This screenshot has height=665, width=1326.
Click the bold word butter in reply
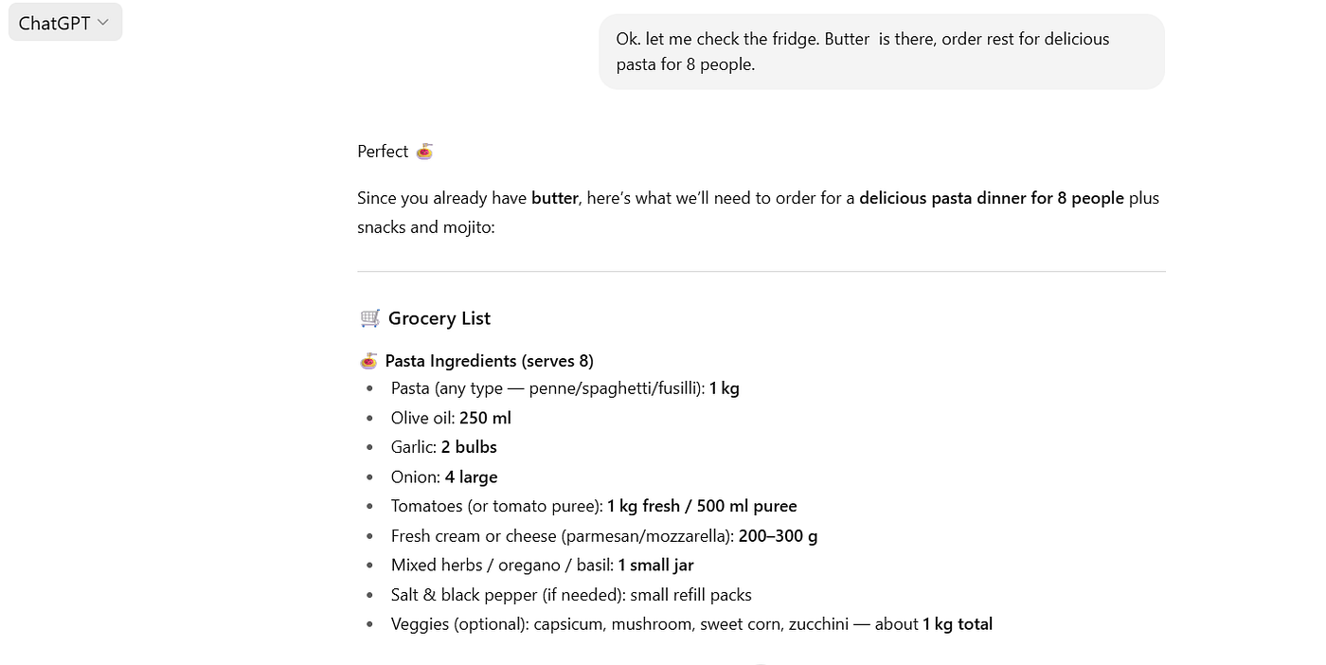554,198
